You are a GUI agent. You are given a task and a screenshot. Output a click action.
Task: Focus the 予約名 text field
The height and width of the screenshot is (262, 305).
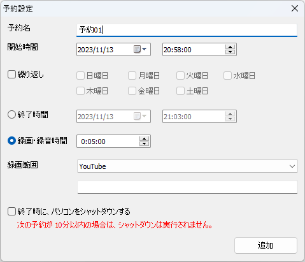click(187, 30)
